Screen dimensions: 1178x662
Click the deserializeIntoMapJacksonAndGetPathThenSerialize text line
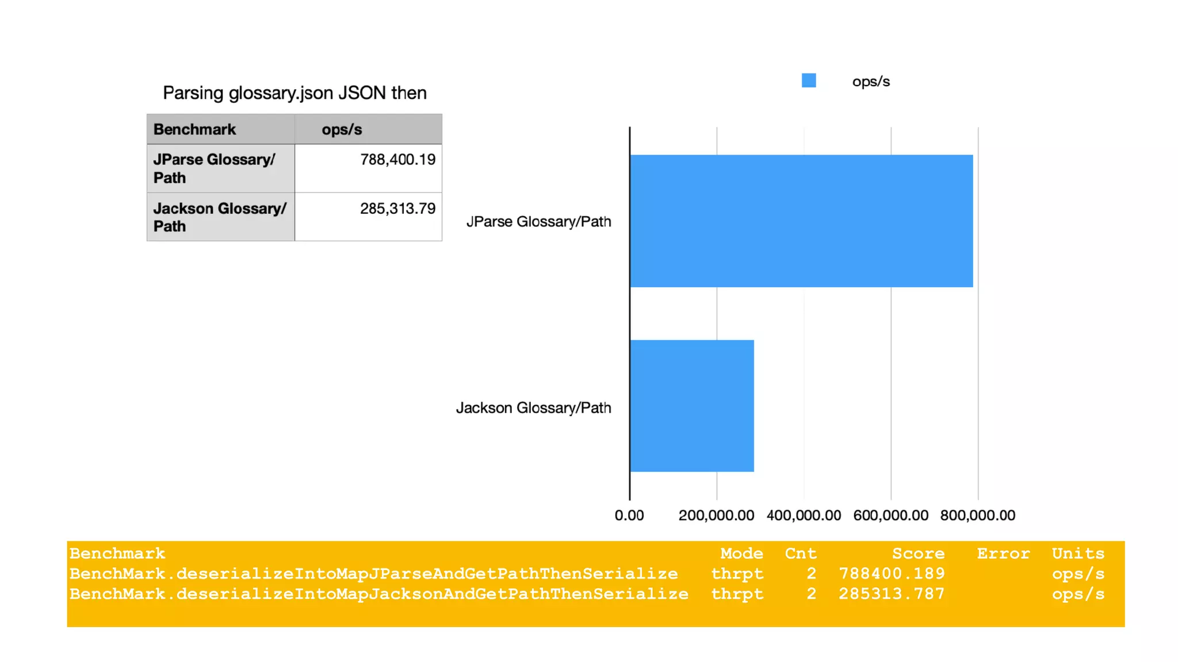coord(378,594)
